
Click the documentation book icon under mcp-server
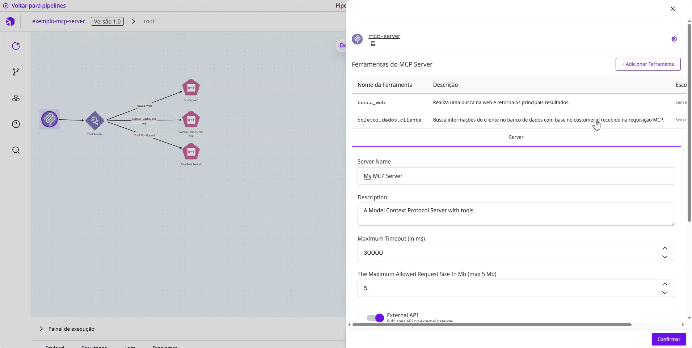pyautogui.click(x=373, y=44)
